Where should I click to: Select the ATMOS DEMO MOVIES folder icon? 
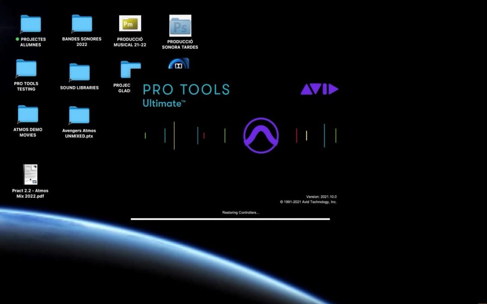click(28, 114)
